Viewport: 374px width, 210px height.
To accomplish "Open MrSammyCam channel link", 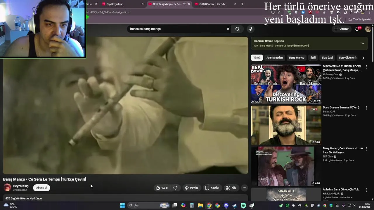I will point(330,74).
